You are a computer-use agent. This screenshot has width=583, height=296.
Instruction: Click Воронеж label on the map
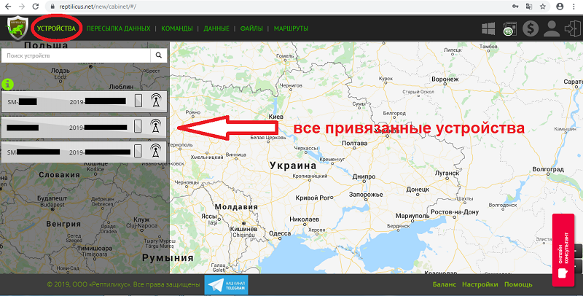point(445,79)
